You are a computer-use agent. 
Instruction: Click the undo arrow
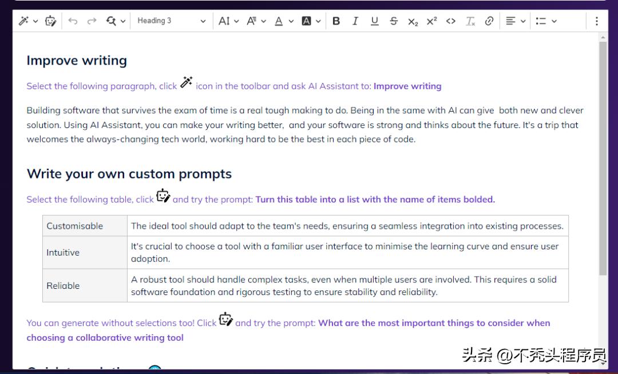73,21
